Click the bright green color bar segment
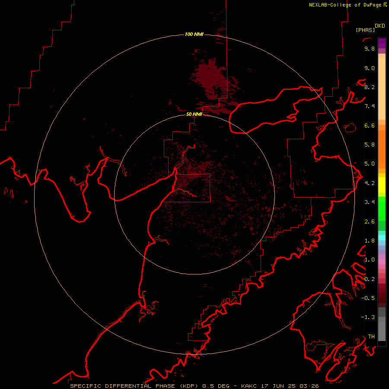This screenshot has width=389, height=389. point(382,209)
